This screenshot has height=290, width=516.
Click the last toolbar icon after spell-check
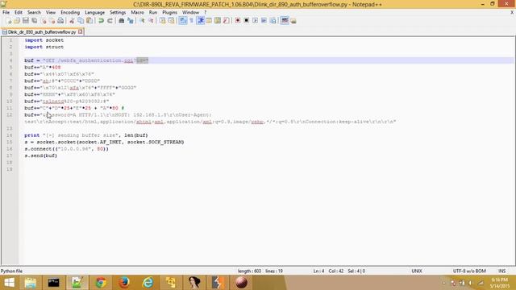tap(293, 21)
